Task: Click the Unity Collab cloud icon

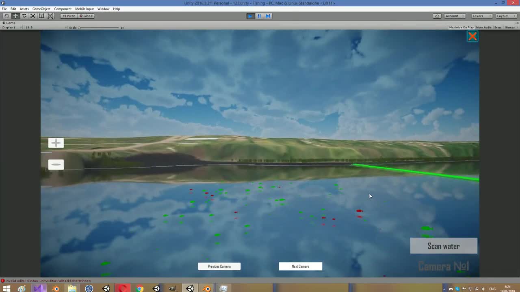Action: click(x=437, y=16)
